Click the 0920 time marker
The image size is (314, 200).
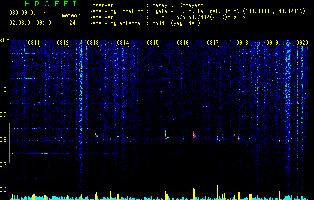[x=302, y=42]
